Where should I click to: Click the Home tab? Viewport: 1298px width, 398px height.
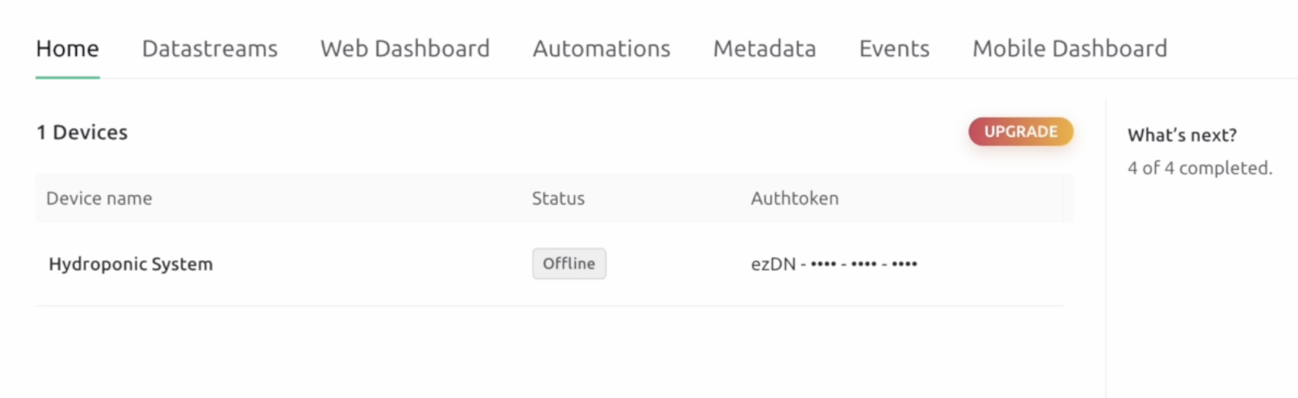67,49
